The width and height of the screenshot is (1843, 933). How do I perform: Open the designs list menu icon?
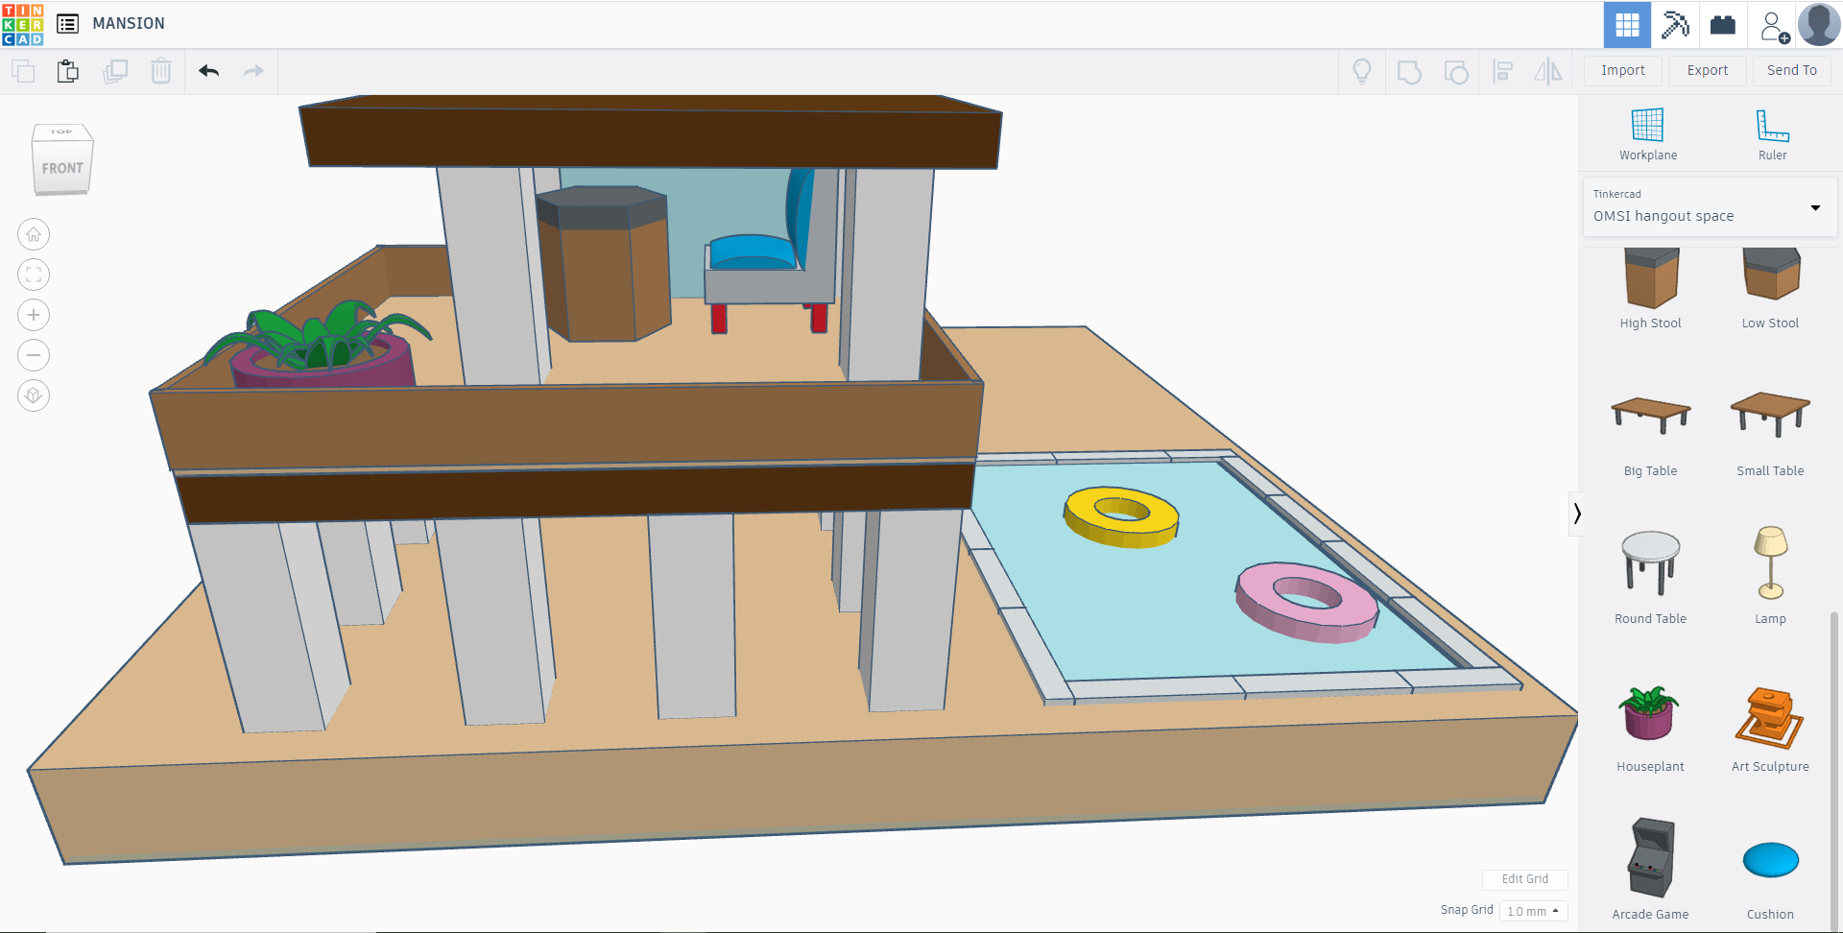coord(66,23)
